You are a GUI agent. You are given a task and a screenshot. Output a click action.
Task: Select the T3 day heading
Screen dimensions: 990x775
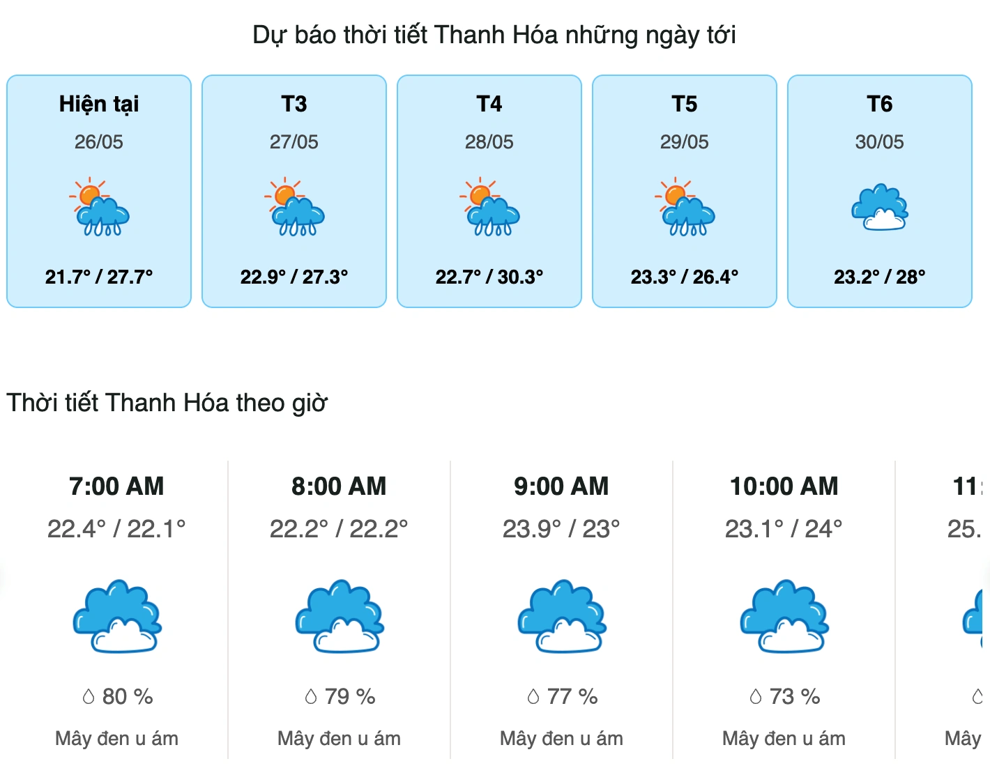pos(294,104)
